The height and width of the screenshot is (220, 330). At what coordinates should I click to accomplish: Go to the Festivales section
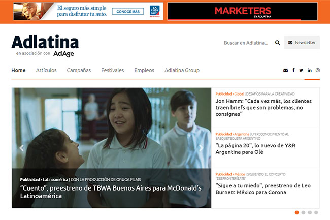click(x=113, y=70)
